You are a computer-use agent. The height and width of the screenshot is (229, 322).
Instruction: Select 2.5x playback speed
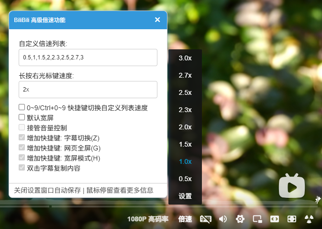coord(185,93)
